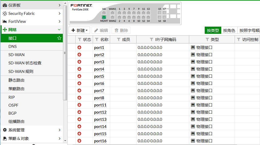Open the 访问控制 column filter icon
Image resolution: width=260 pixels, height=145 pixels.
pyautogui.click(x=239, y=39)
